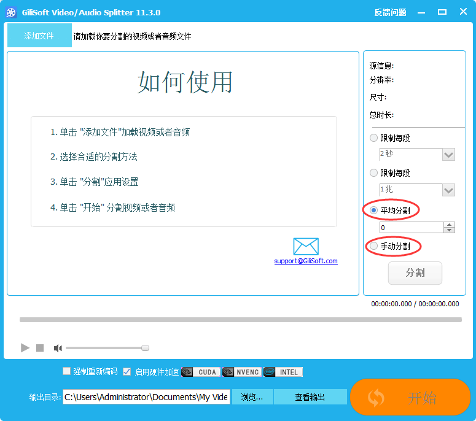476x421 pixels.
Task: Click the volume slider track
Action: click(104, 348)
